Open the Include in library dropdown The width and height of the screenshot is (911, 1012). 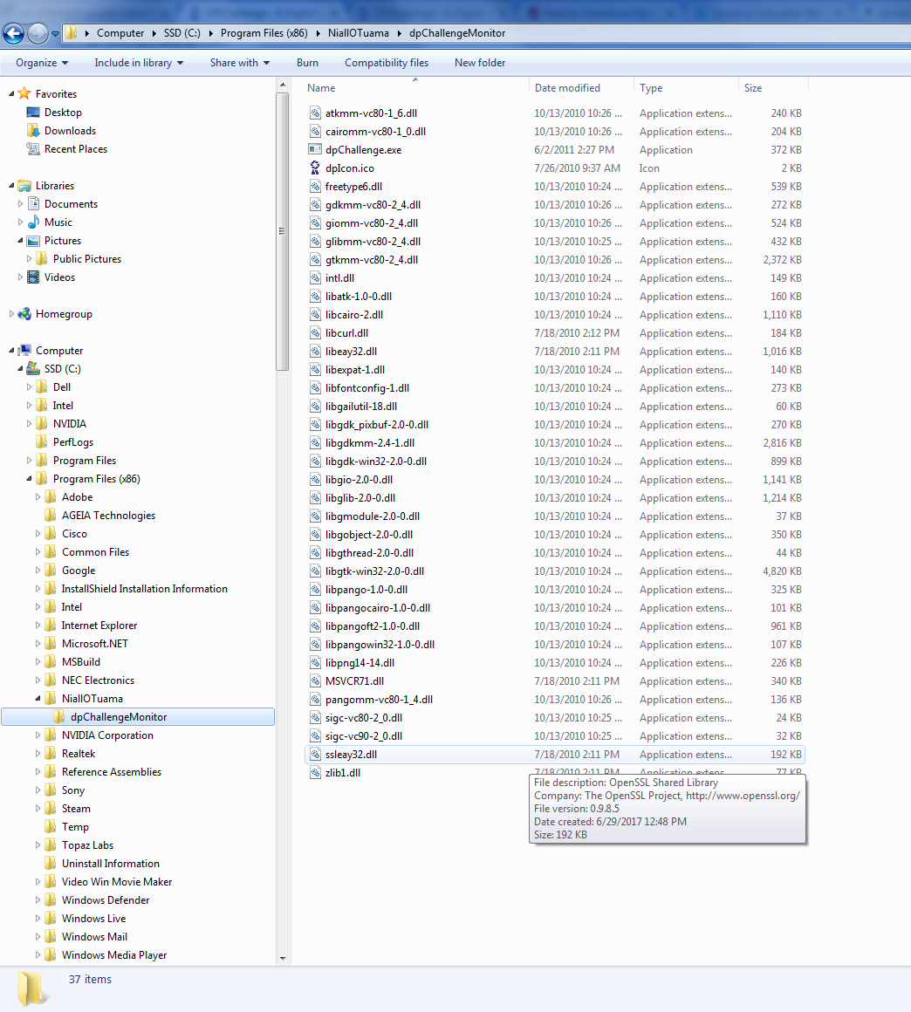click(139, 63)
